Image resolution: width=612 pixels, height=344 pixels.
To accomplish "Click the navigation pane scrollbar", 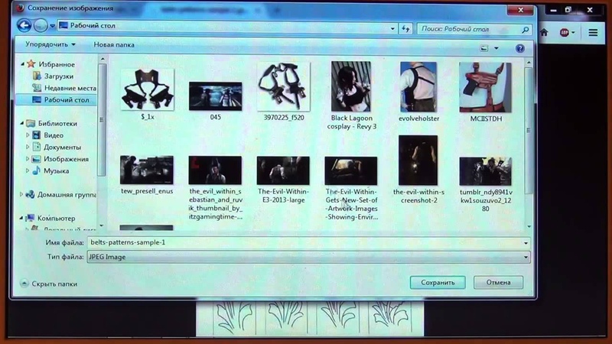I will (x=102, y=120).
